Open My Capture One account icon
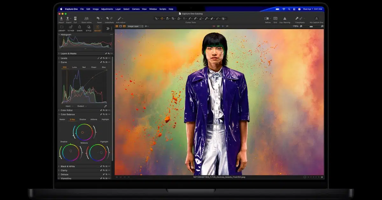This screenshot has width=382, height=200. pyautogui.click(x=316, y=19)
